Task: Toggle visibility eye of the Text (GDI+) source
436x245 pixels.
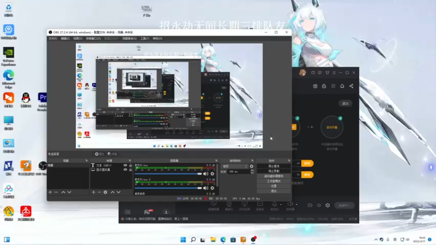Action: pyautogui.click(x=125, y=166)
